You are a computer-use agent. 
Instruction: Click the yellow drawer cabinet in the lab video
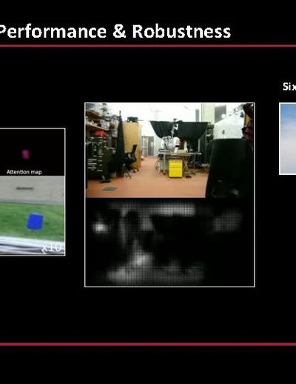(175, 168)
